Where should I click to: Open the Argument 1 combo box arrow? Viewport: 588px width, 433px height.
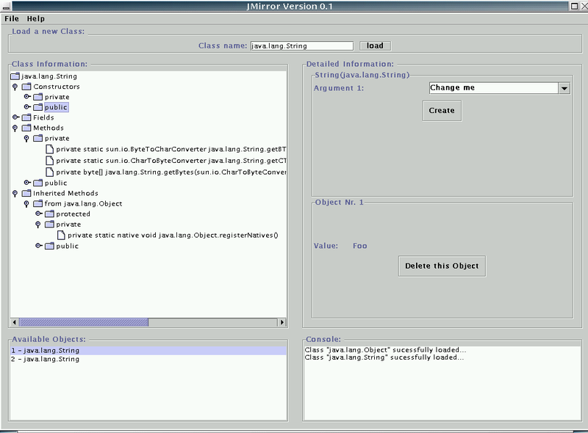564,88
